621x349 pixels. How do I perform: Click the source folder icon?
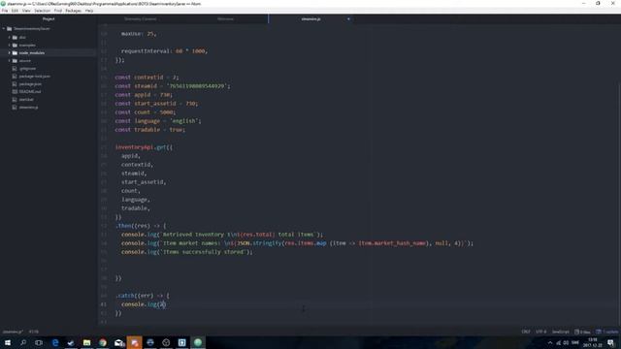point(15,60)
